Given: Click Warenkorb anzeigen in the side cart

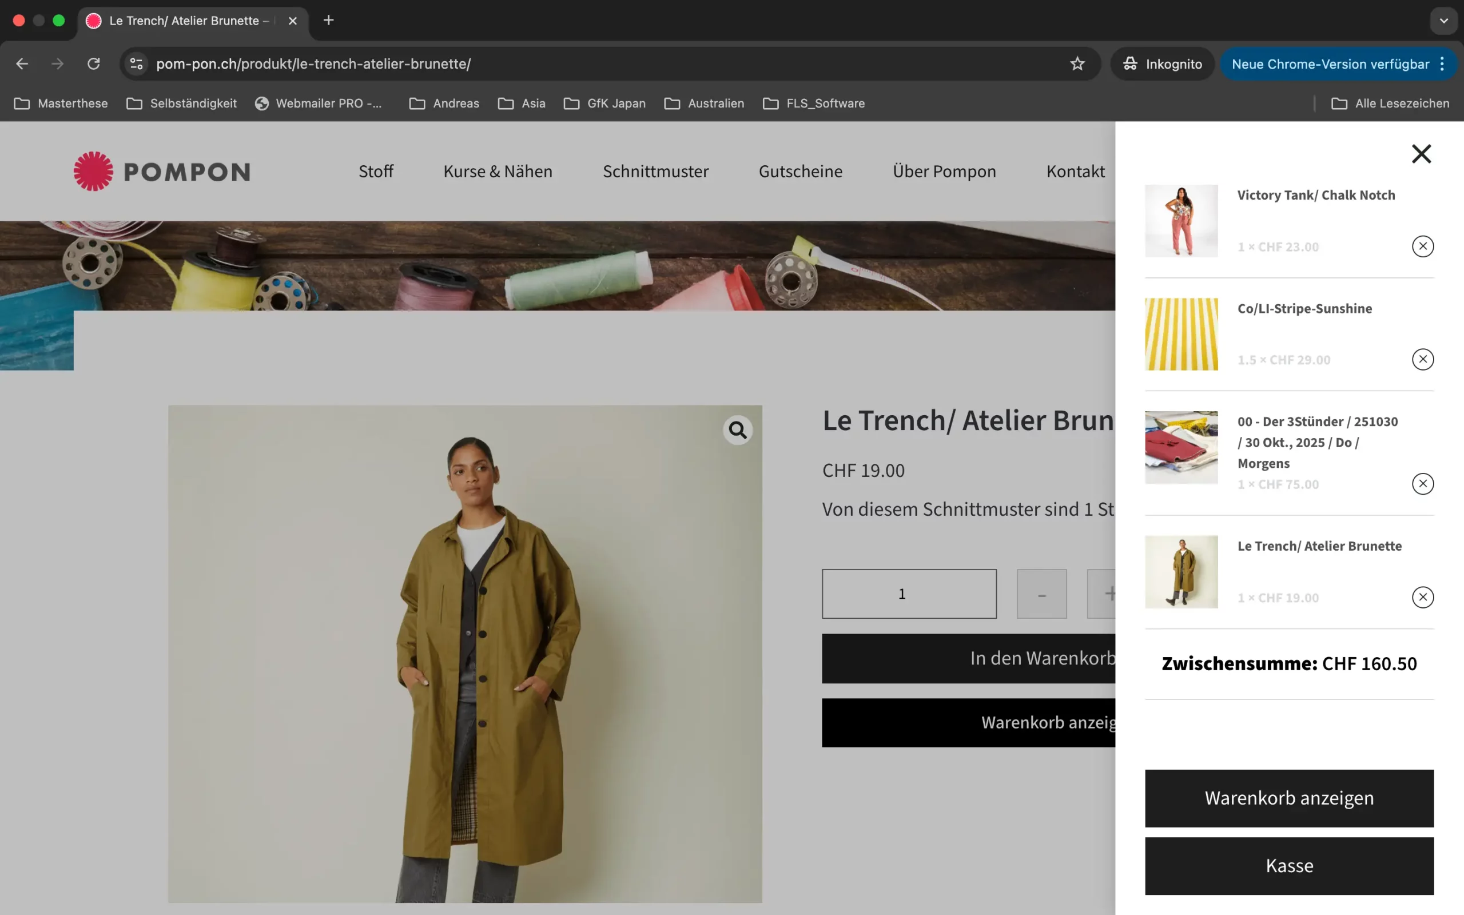Looking at the screenshot, I should pyautogui.click(x=1289, y=798).
